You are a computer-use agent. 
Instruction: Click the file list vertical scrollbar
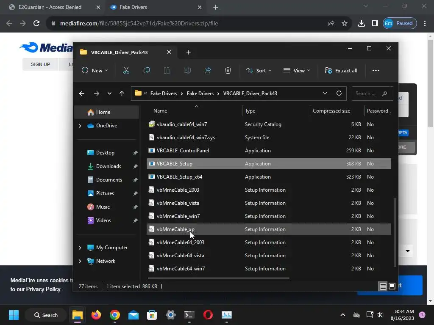pyautogui.click(x=395, y=232)
